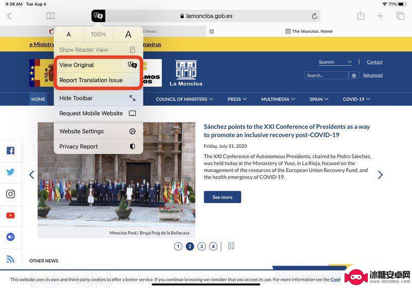Go to next carousel slide arrow
Image resolution: width=412 pixels, height=288 pixels.
(380, 175)
